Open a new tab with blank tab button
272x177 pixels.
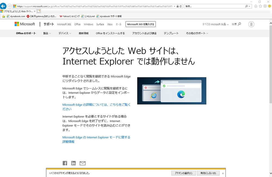(39, 11)
